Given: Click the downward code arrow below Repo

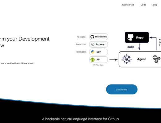Looking at the screenshot, I should (x=139, y=47).
